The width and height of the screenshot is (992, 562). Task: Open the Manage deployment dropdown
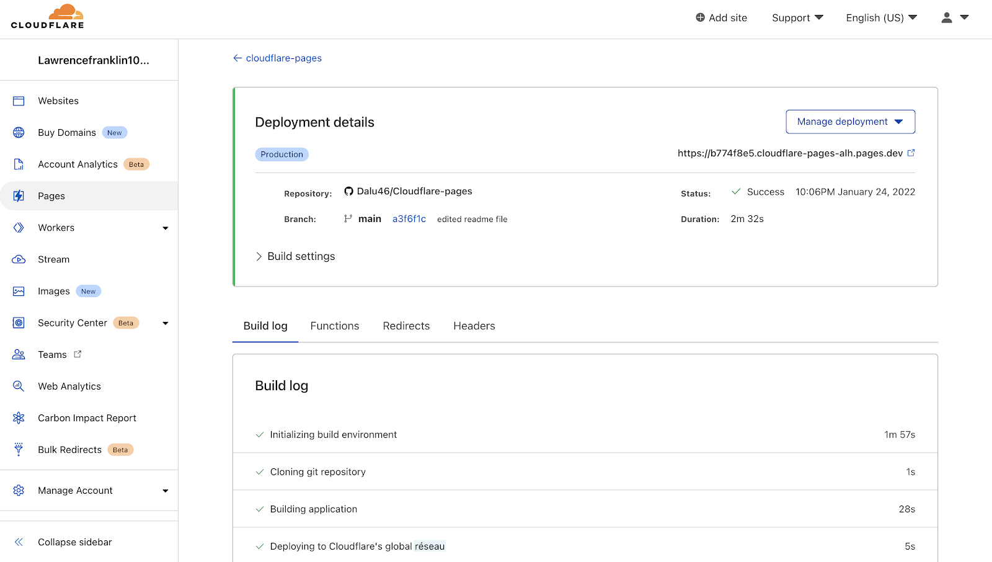click(x=850, y=122)
